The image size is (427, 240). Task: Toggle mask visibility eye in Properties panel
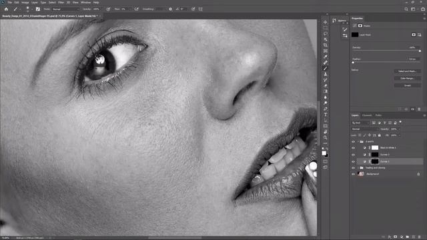(x=412, y=109)
